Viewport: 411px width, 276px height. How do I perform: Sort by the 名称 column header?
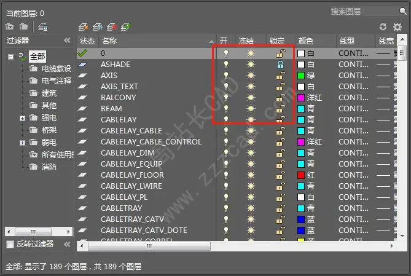[x=157, y=41]
